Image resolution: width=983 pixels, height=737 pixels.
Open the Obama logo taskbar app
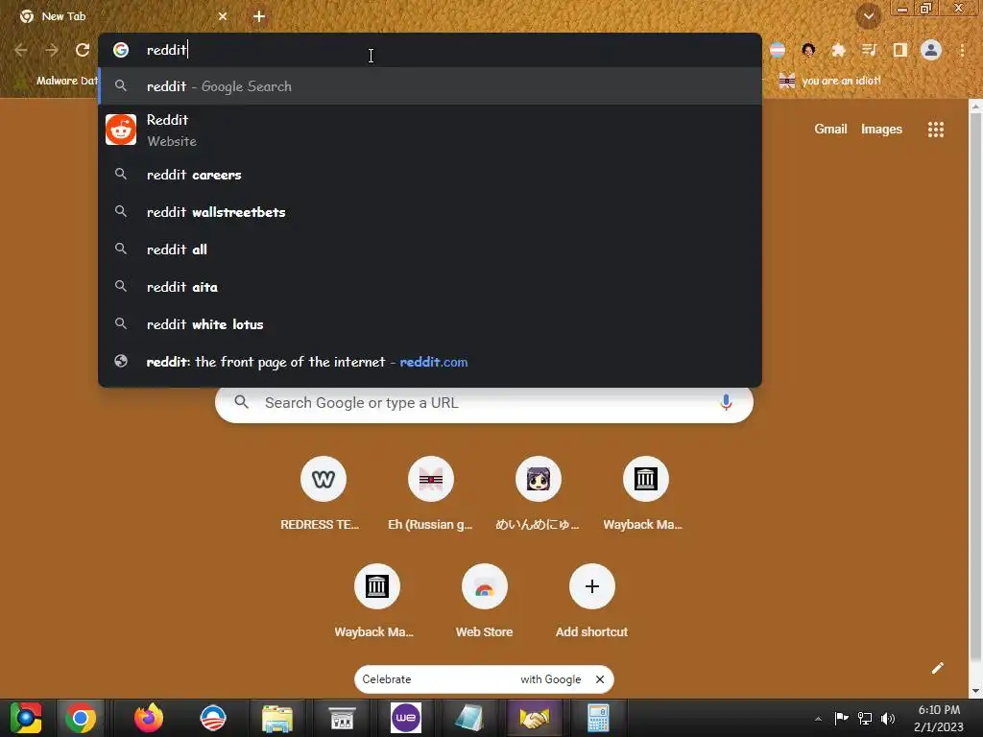(x=213, y=718)
